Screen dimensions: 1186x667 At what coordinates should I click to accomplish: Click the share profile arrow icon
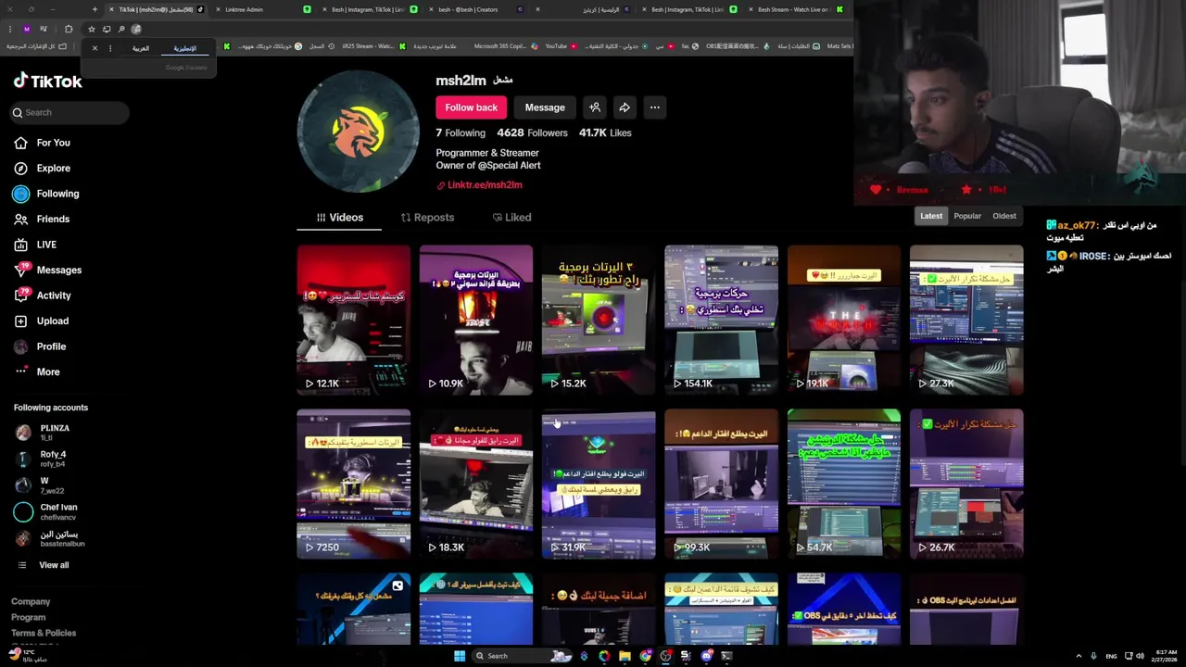click(625, 107)
